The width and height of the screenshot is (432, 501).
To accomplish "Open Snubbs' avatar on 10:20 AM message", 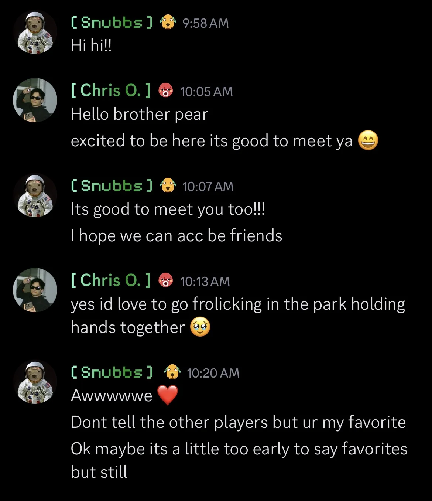I will coord(35,382).
